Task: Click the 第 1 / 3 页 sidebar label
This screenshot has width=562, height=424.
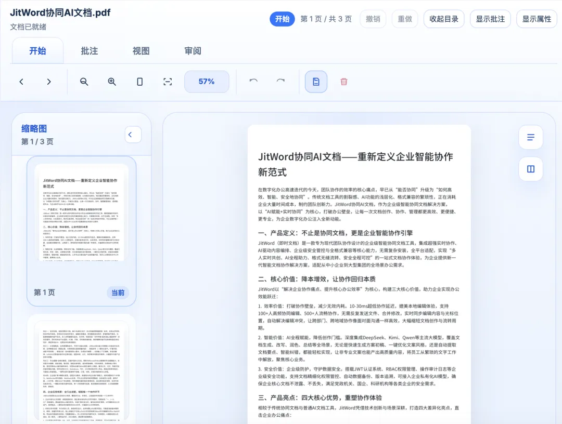Action: (x=37, y=142)
